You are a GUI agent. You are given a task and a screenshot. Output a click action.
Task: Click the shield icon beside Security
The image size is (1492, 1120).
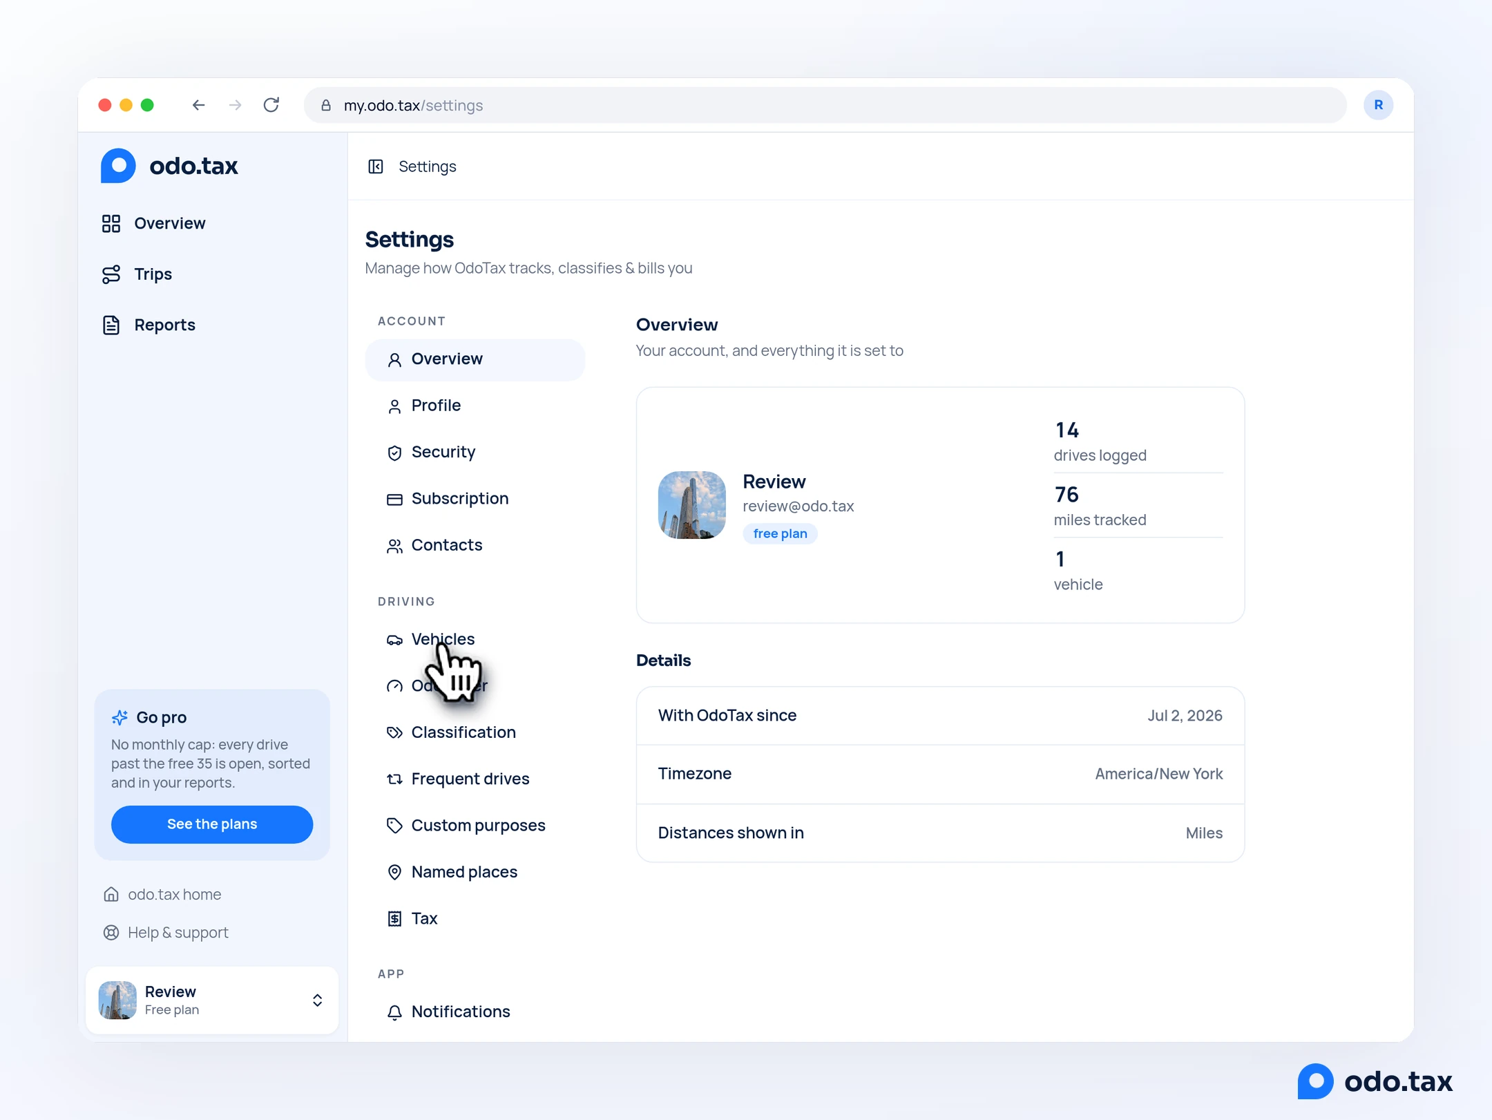pos(394,453)
